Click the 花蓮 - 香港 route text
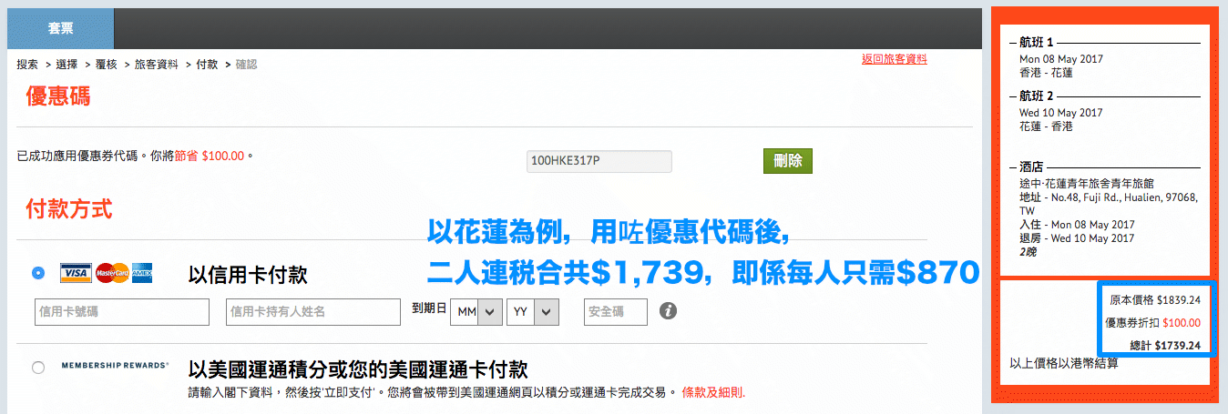Image resolution: width=1228 pixels, height=414 pixels. click(x=1046, y=126)
